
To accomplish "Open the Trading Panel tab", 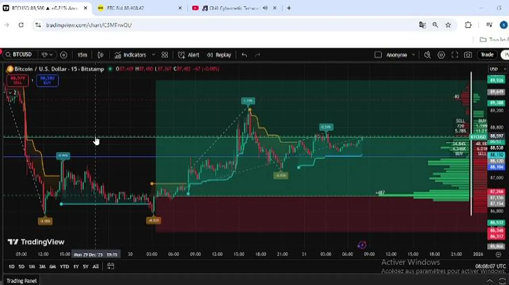I will (x=21, y=281).
